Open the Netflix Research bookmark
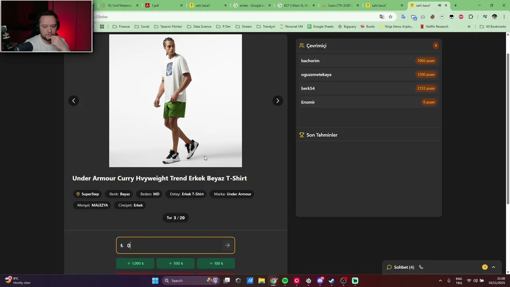Screen dimensions: 510x287 click(434, 27)
